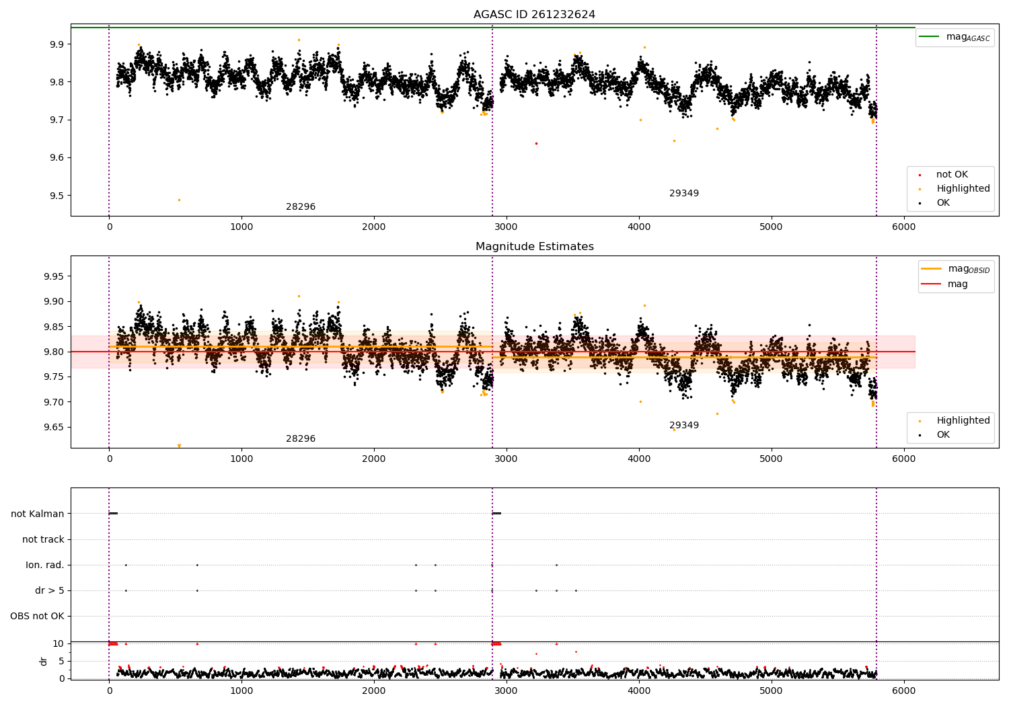Viewport: 1009px width, 706px height.
Task: Click the 9.9 y-axis tick in top plot
Action: (57, 44)
